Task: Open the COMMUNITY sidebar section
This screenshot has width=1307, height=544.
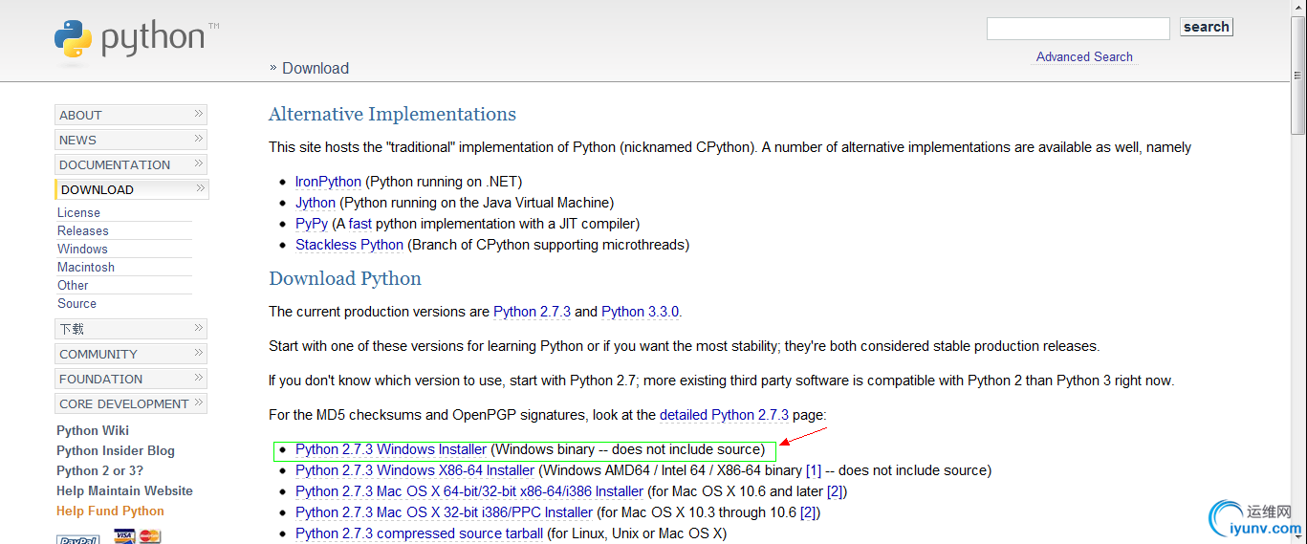Action: tap(131, 354)
